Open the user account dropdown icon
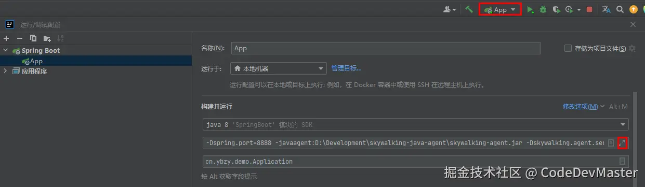 (x=450, y=9)
